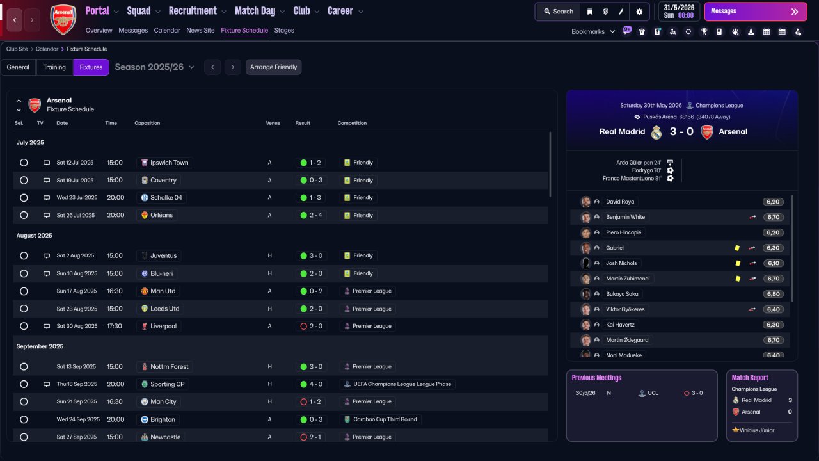The height and width of the screenshot is (461, 819).
Task: Switch to the Training tab
Action: (x=54, y=67)
